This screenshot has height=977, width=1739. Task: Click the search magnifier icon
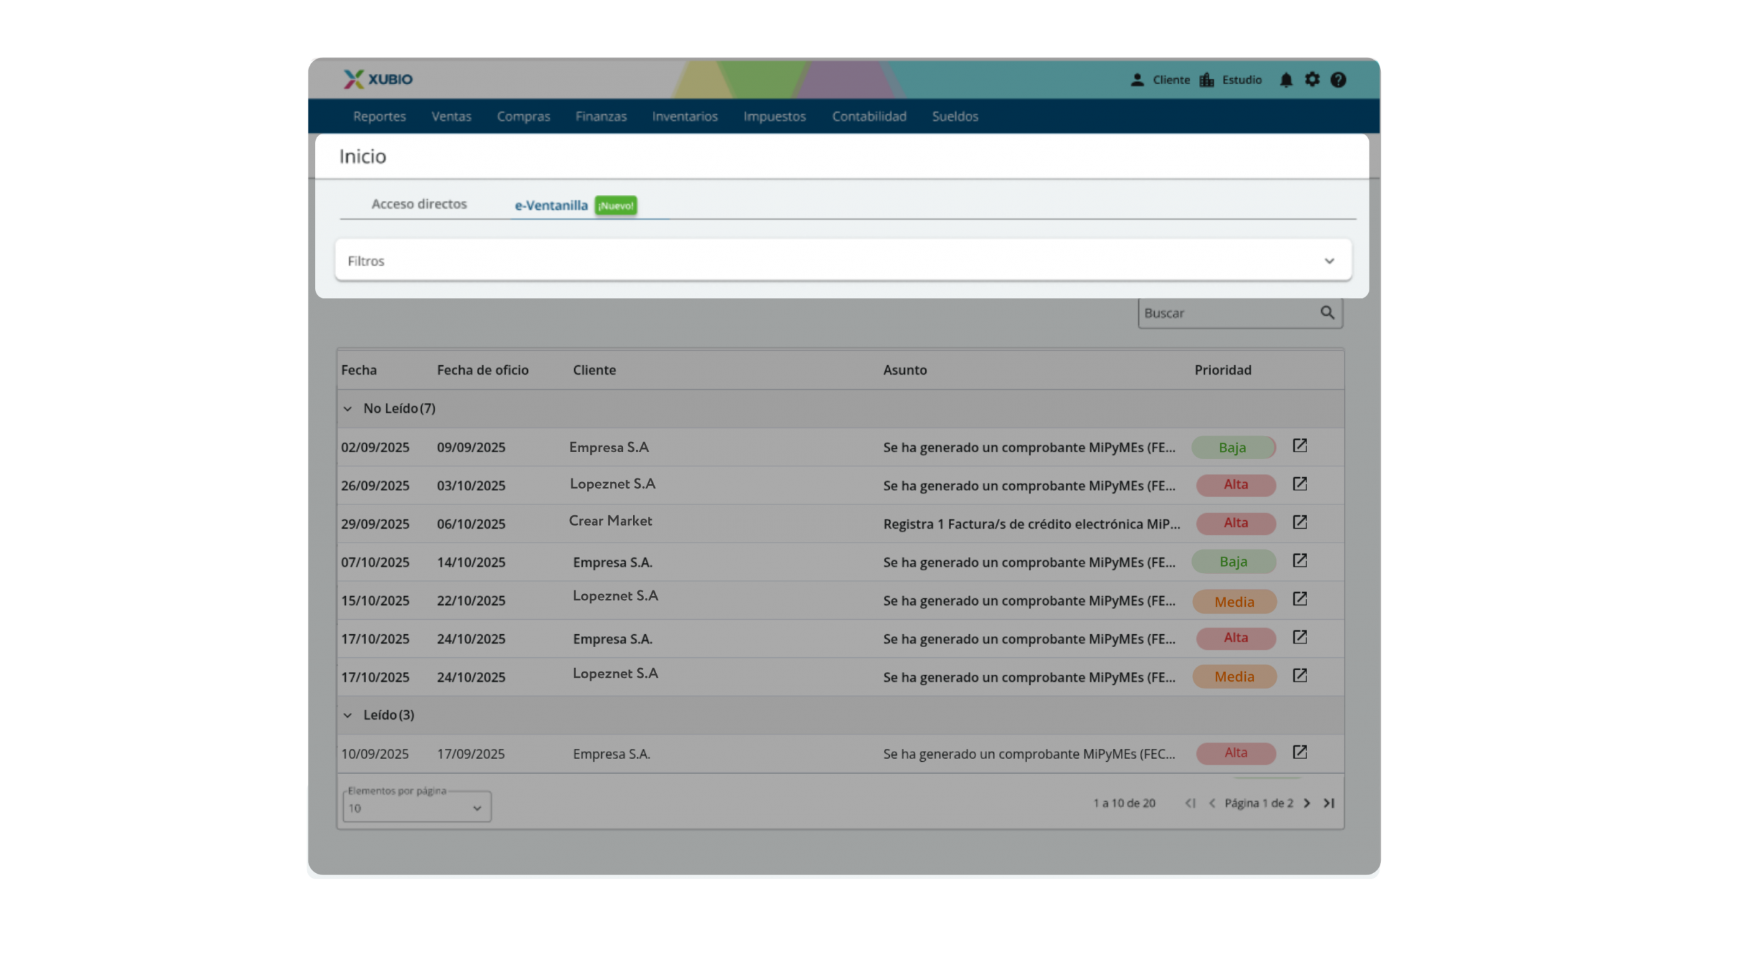(1327, 313)
